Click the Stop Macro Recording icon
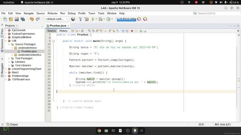The image size is (241, 135). click(x=136, y=31)
